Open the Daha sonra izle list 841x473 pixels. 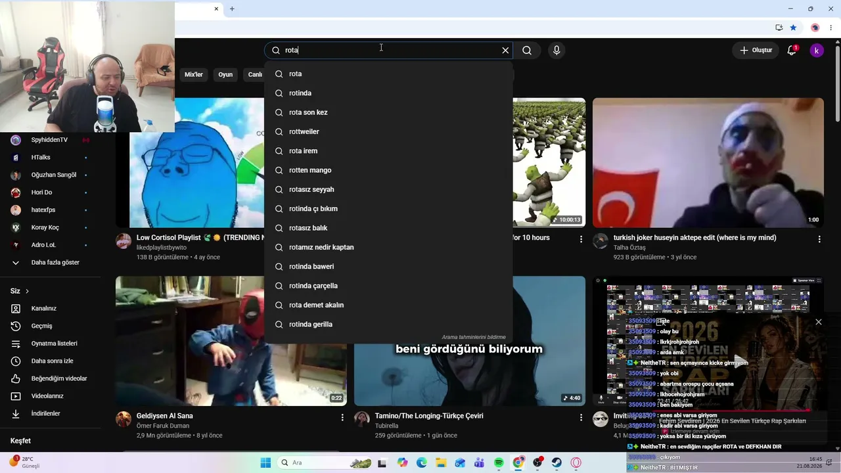(49, 361)
